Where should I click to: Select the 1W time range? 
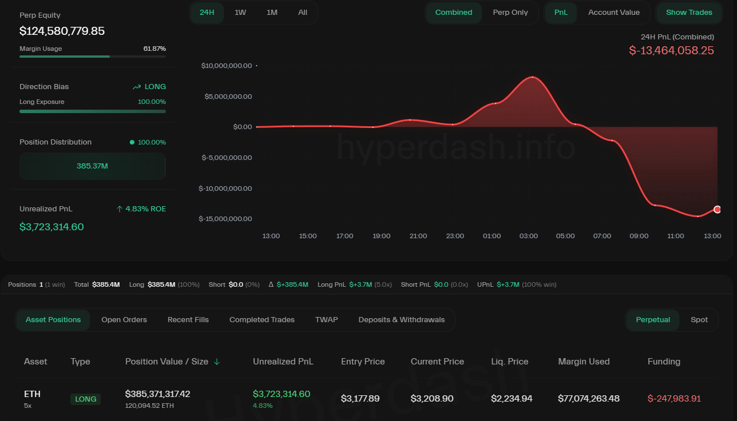240,12
